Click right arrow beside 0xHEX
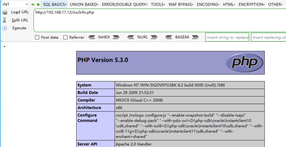This screenshot has width=286, height=147. tap(116, 37)
